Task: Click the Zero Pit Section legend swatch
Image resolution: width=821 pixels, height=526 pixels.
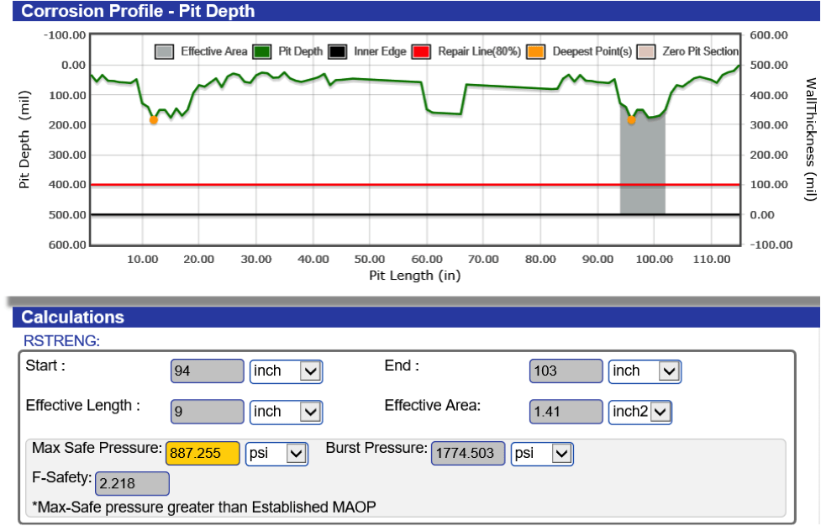Action: pos(645,52)
